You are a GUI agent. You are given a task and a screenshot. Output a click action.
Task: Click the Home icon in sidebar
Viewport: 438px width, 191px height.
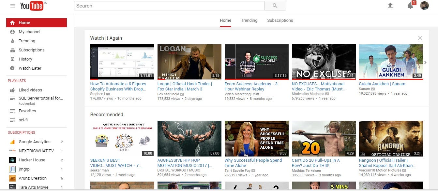pos(12,23)
